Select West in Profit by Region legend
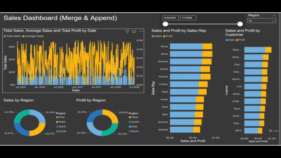 pos(133,117)
